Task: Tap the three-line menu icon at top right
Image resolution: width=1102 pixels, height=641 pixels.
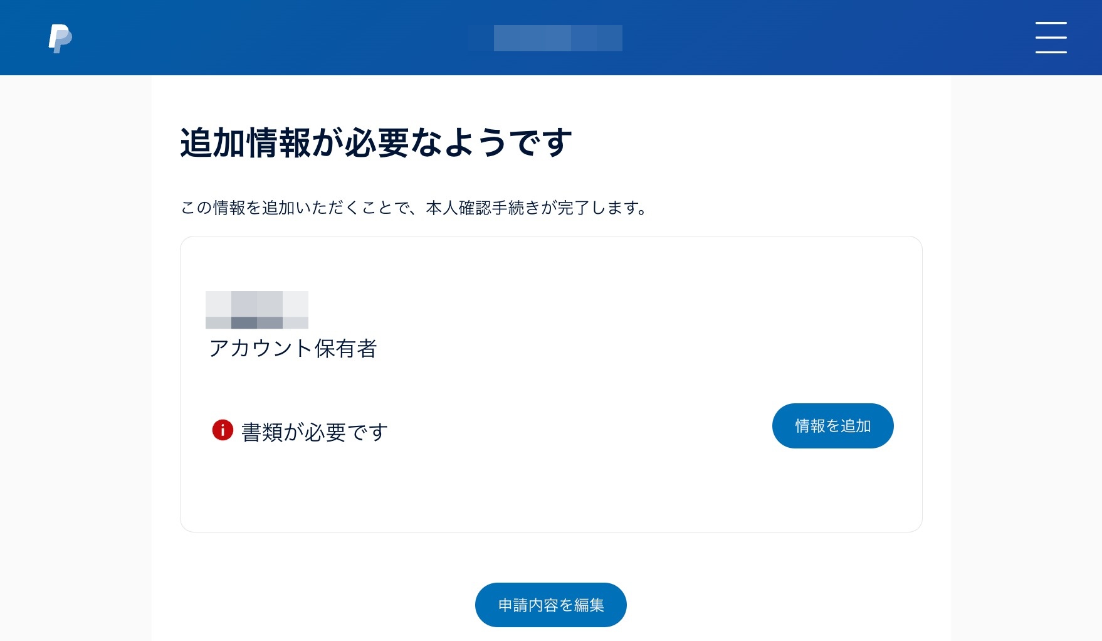Action: pos(1051,37)
